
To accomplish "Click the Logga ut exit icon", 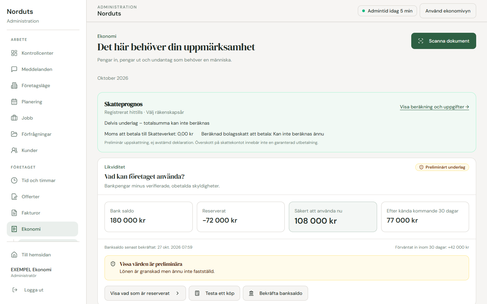I will tap(15, 290).
